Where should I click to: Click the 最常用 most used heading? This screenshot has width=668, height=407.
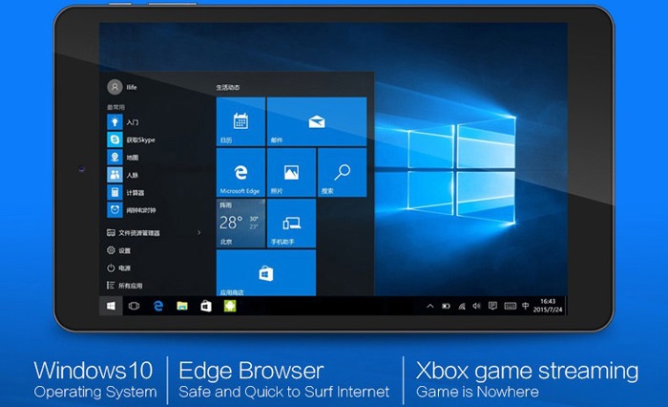pyautogui.click(x=115, y=107)
